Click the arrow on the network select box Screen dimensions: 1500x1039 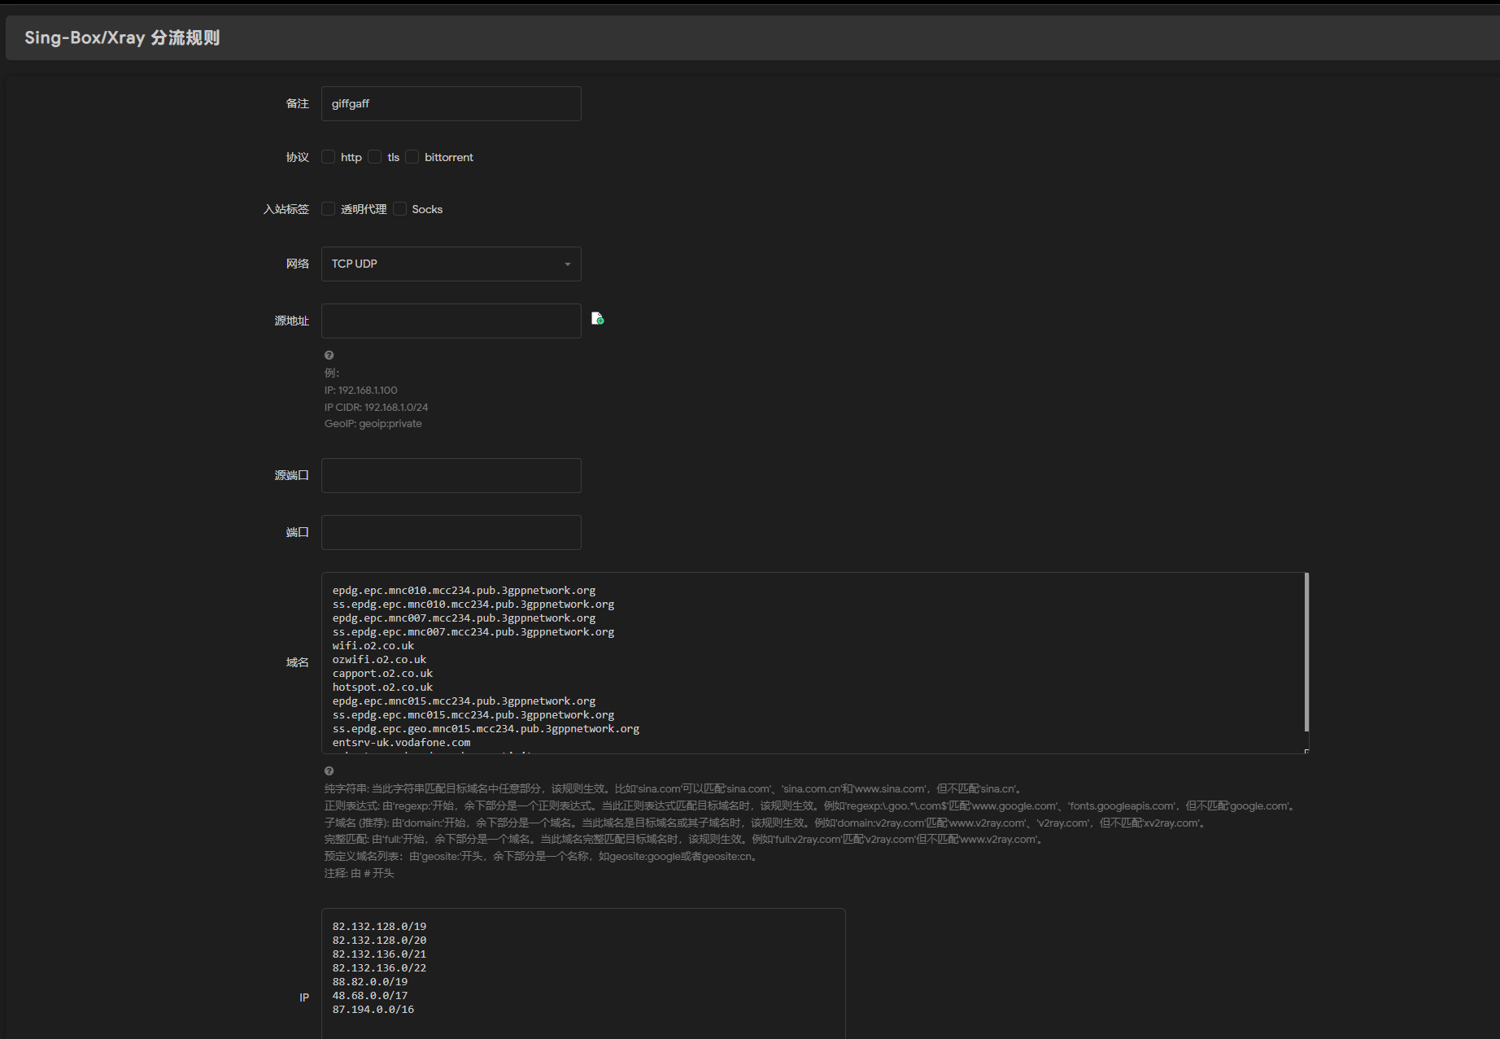point(567,264)
